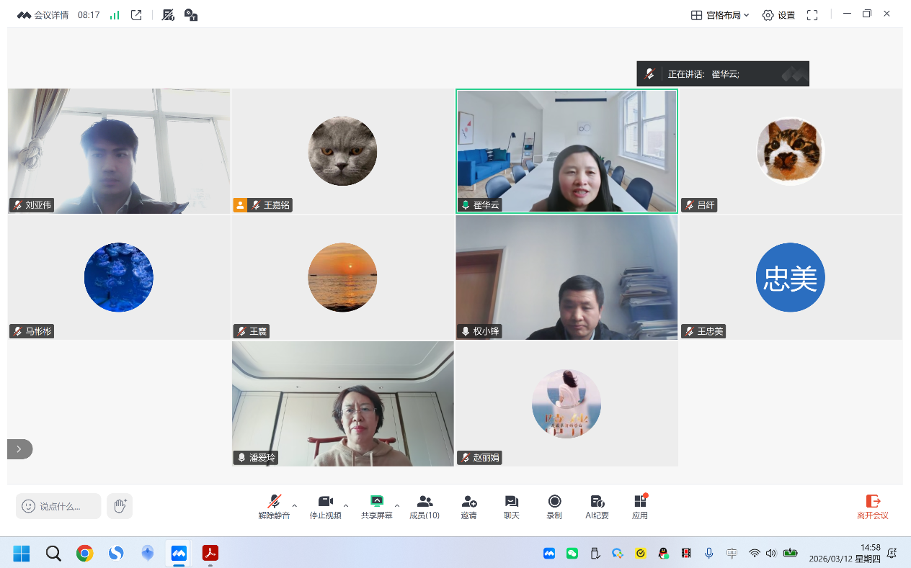Image resolution: width=911 pixels, height=568 pixels.
Task: Toggle 停止视频 to turn off camera
Action: (325, 506)
